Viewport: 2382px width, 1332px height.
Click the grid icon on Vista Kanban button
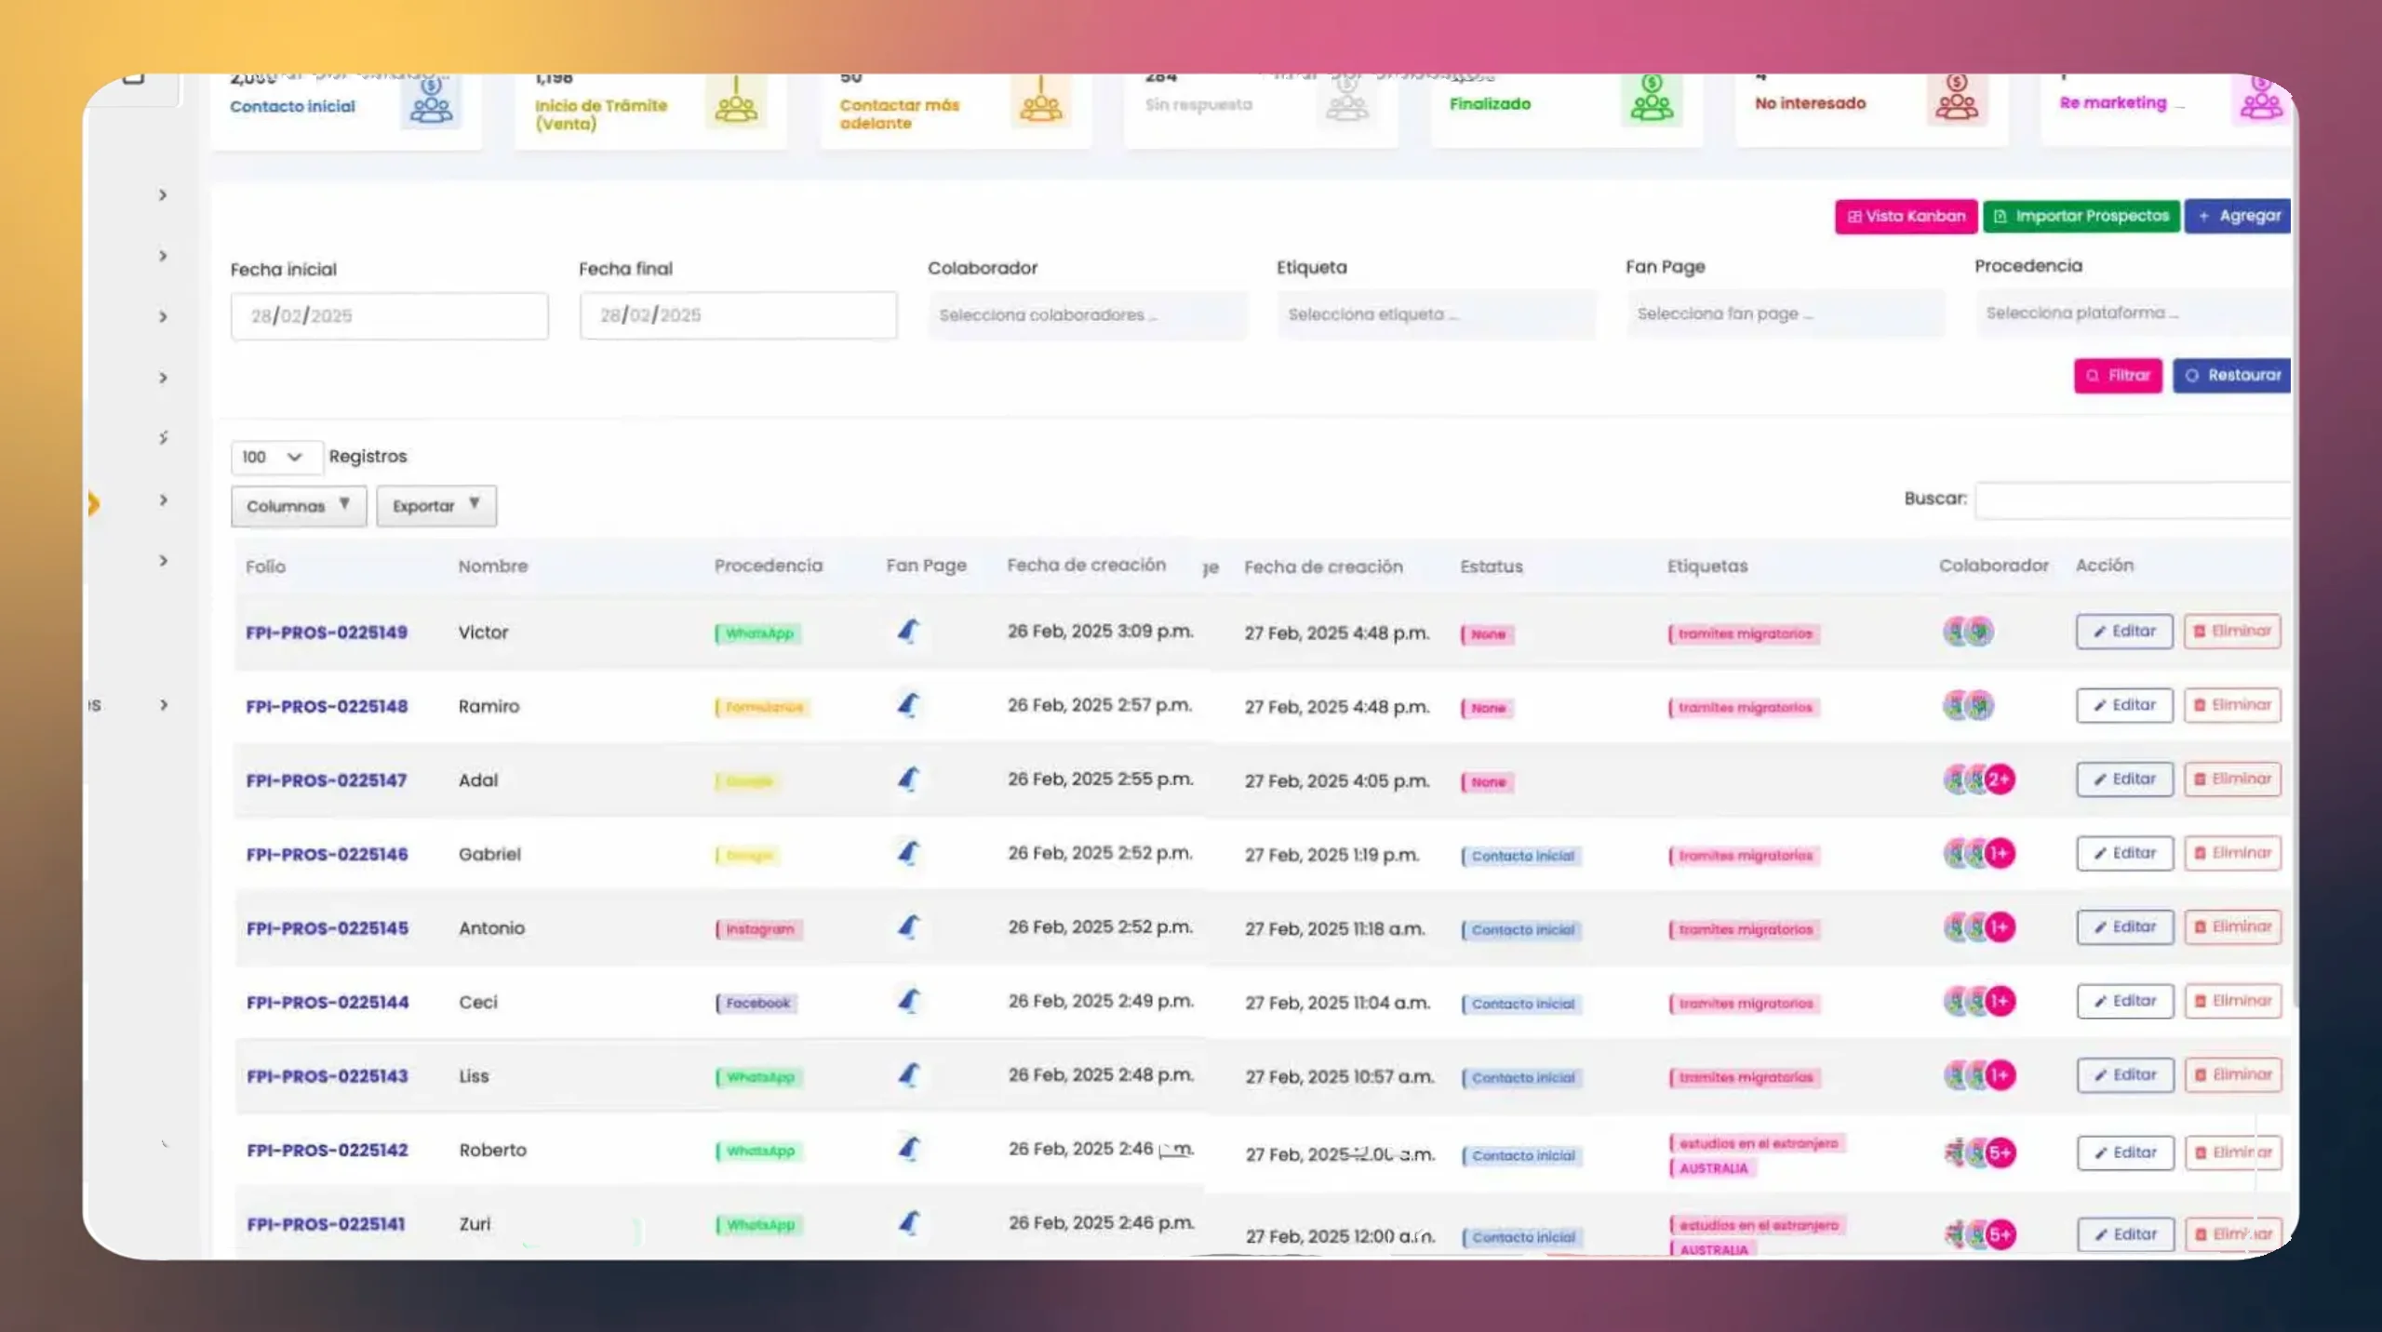click(x=1854, y=216)
